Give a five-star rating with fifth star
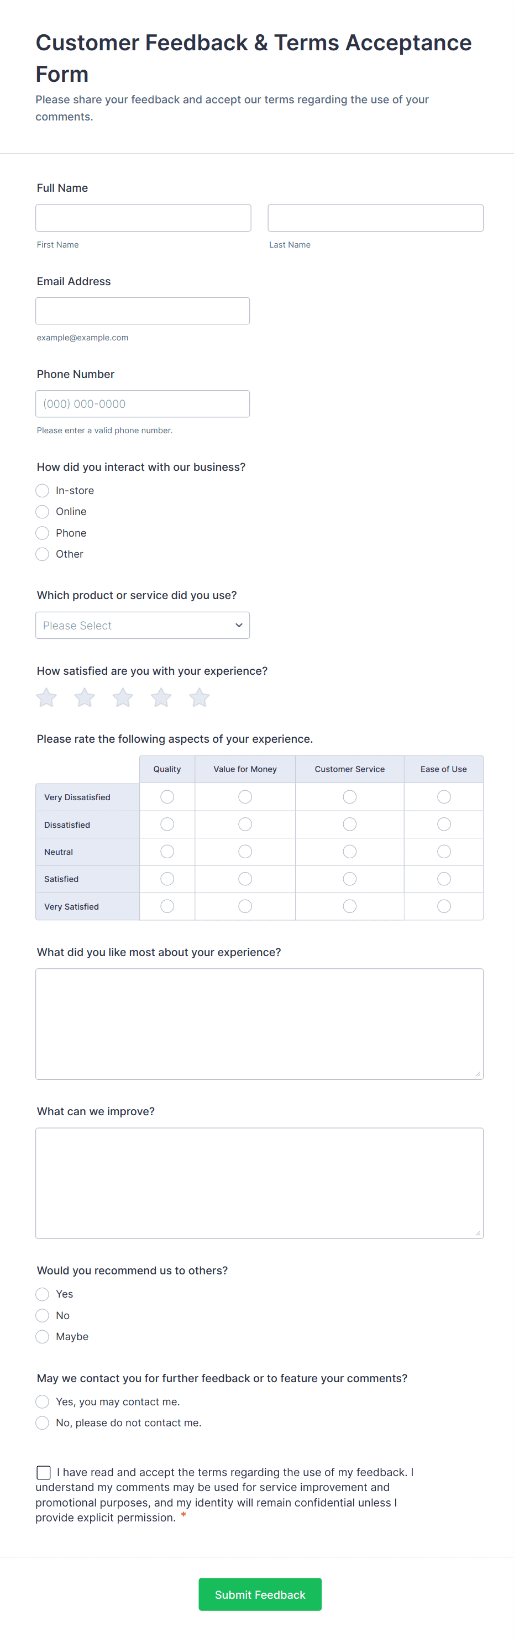The height and width of the screenshot is (1638, 514). pyautogui.click(x=199, y=697)
